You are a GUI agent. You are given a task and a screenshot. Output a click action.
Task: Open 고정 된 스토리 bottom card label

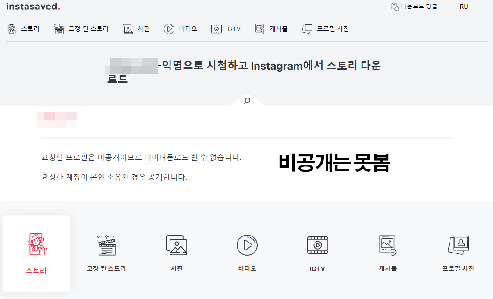coord(106,268)
